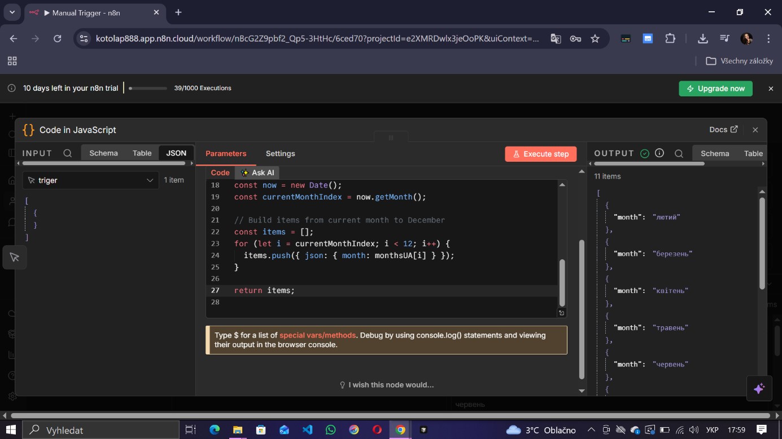
Task: Click the output value "лютий"
Action: point(666,217)
